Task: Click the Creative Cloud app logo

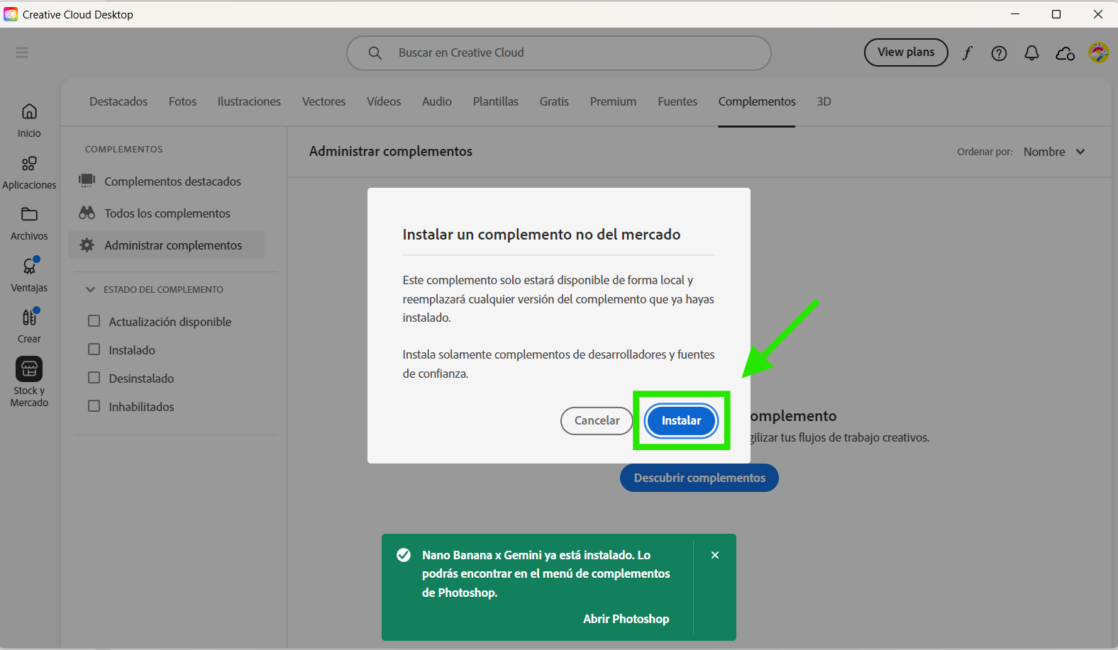Action: click(x=11, y=14)
